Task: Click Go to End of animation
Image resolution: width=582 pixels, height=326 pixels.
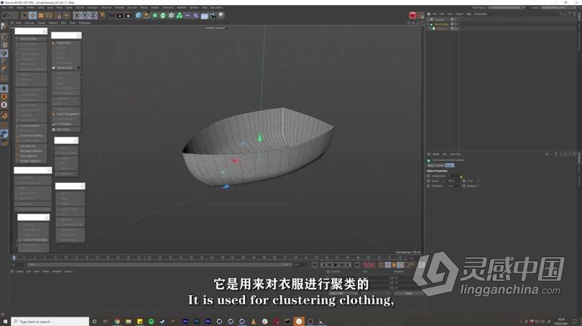Action: pyautogui.click(x=356, y=265)
